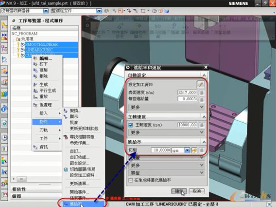This screenshot has height=207, width=276.
Task: Click the OK button in feeds dialog
Action: (x=179, y=191)
